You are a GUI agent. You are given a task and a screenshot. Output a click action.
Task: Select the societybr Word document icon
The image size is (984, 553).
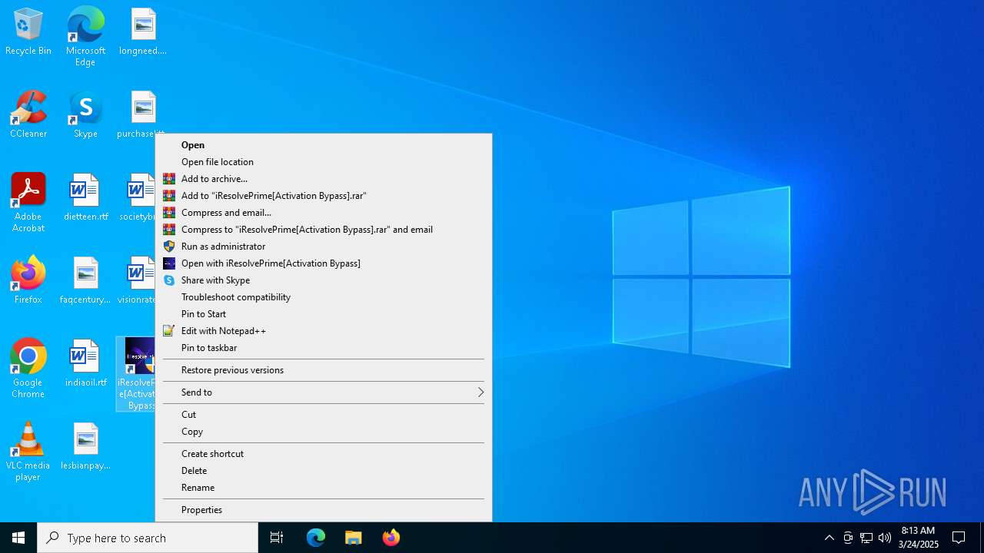(138, 197)
